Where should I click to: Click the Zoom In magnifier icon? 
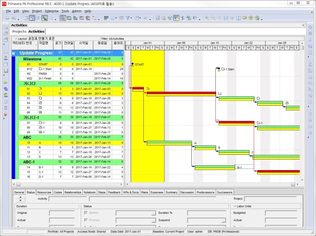pos(207,18)
